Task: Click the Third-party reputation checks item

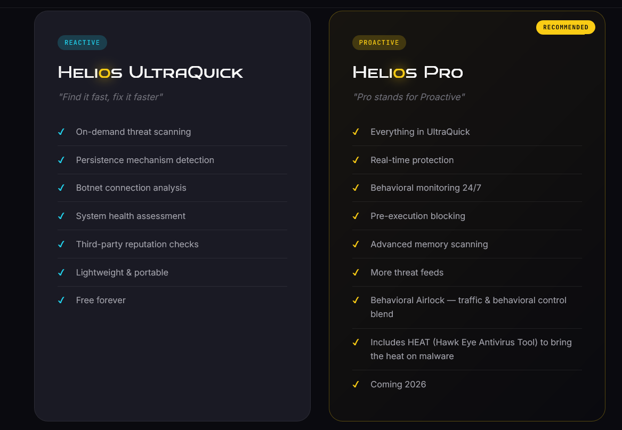Action: pyautogui.click(x=172, y=245)
